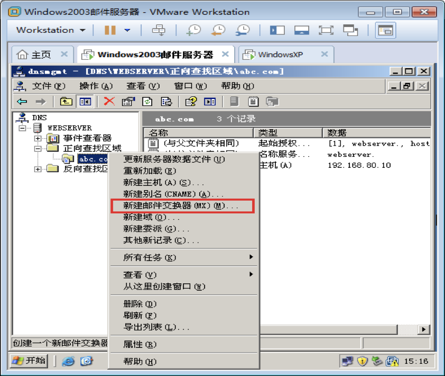Expand the 事件查看器 tree node
Screen dimensions: 445x376
point(38,139)
